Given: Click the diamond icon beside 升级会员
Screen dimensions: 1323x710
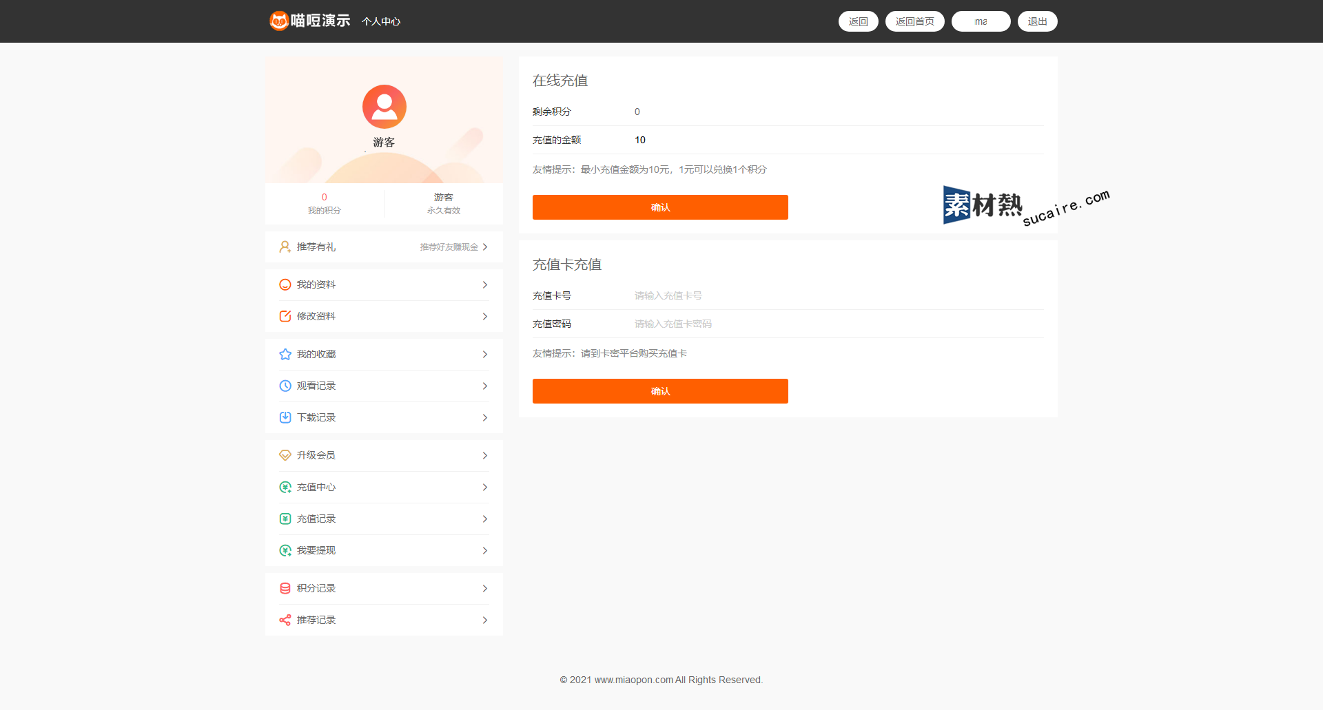Looking at the screenshot, I should (x=285, y=456).
